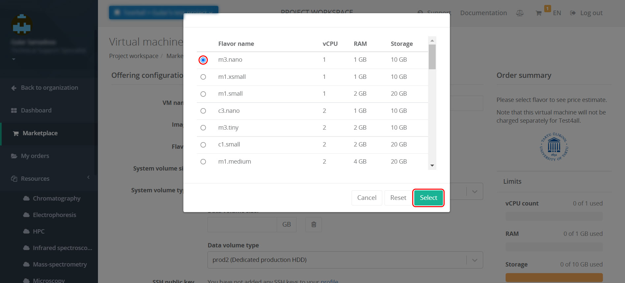Click the Storage usage progress bar
This screenshot has height=283, width=625.
pyautogui.click(x=554, y=277)
